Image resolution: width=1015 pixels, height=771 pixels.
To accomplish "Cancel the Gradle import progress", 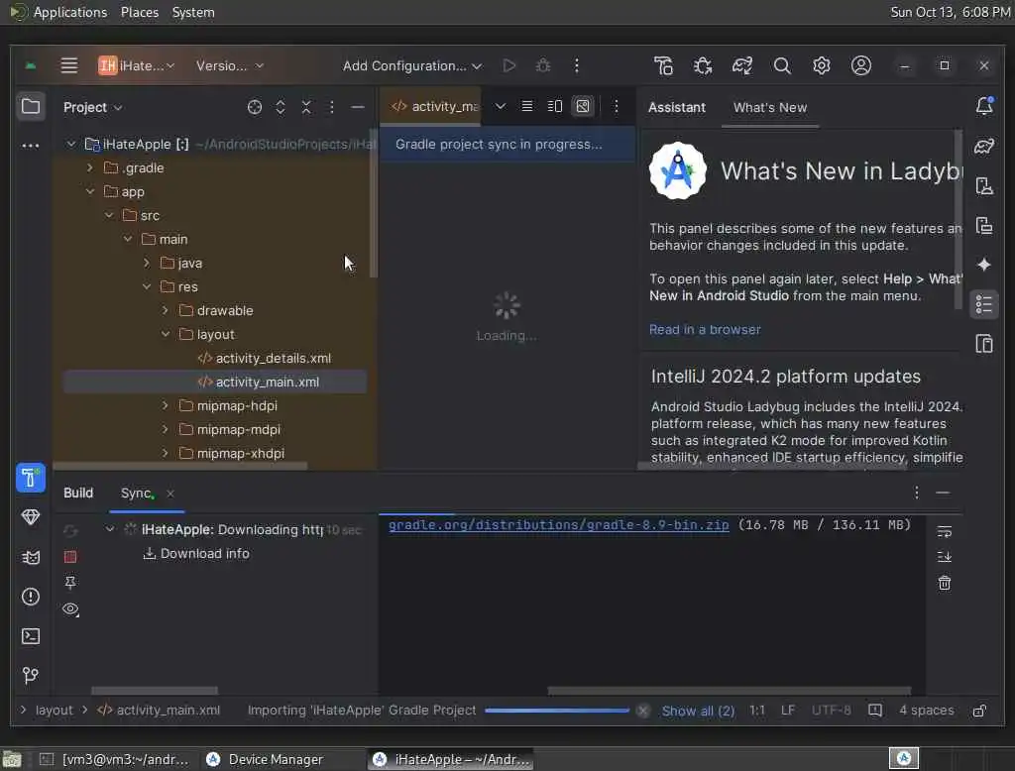I will coord(642,711).
